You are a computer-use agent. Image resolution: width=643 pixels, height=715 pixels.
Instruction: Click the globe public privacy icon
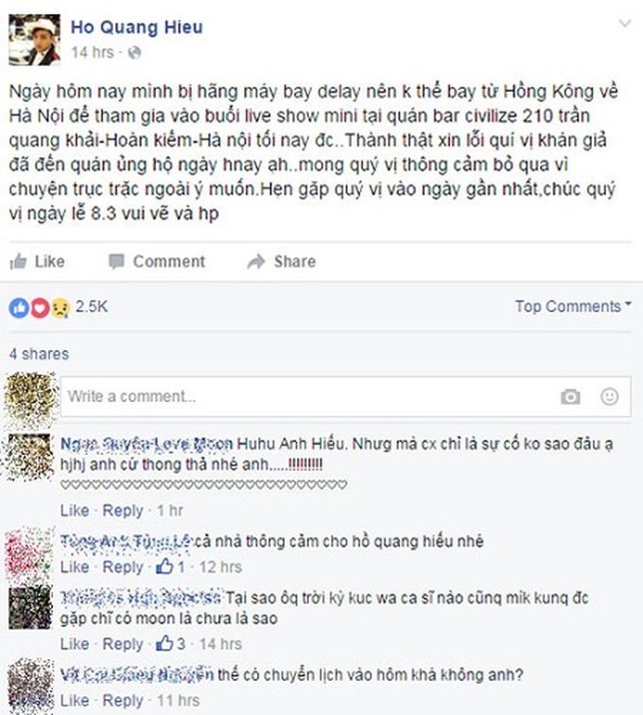click(134, 53)
